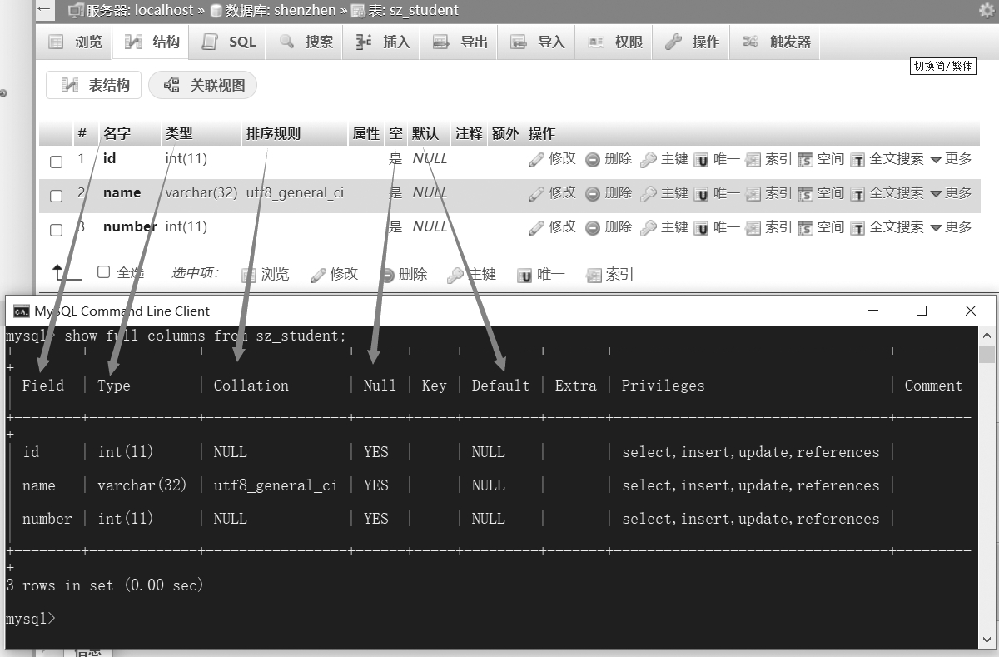Screen dimensions: 999x657
Task: Click the console scrollbar down arrow
Action: click(x=987, y=639)
